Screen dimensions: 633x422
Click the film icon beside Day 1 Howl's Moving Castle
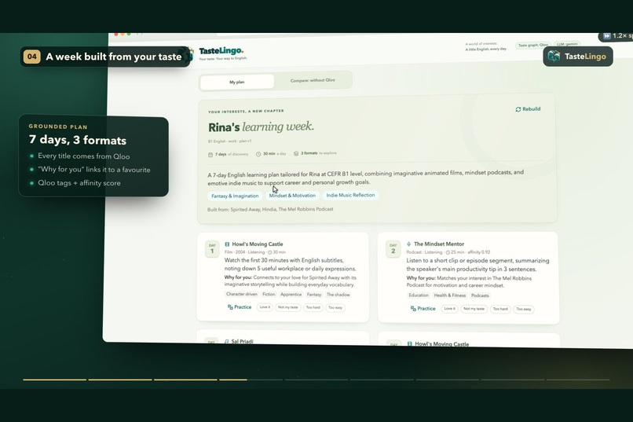coord(227,244)
